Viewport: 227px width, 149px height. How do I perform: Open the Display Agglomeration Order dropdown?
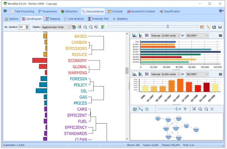56,27
